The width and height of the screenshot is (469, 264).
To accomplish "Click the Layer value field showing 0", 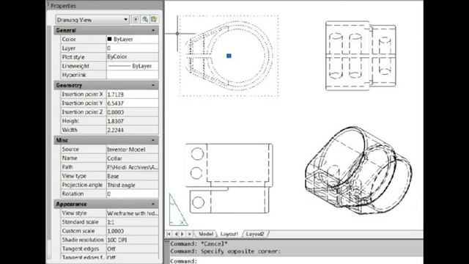I will (x=133, y=48).
